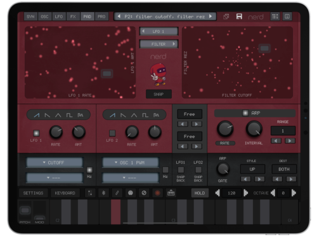
Task: Click the LFO 2 RATE knob
Action: click(x=132, y=132)
